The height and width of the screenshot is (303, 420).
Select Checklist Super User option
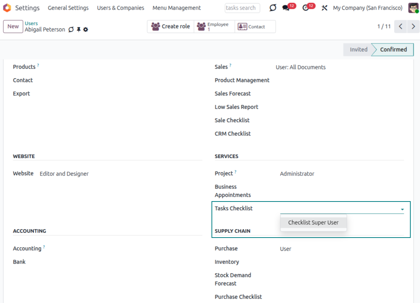tap(313, 223)
